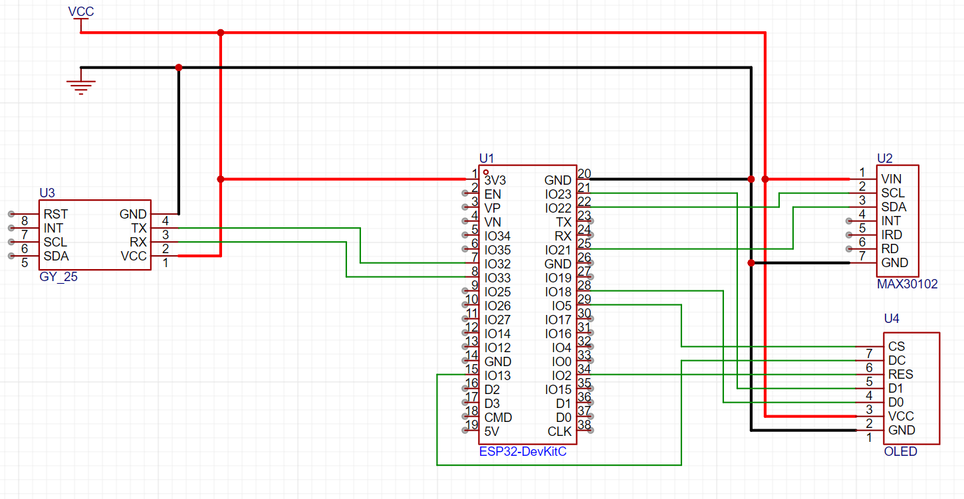Click the D3 pin label on ESP32
The height and width of the screenshot is (499, 964).
(492, 403)
